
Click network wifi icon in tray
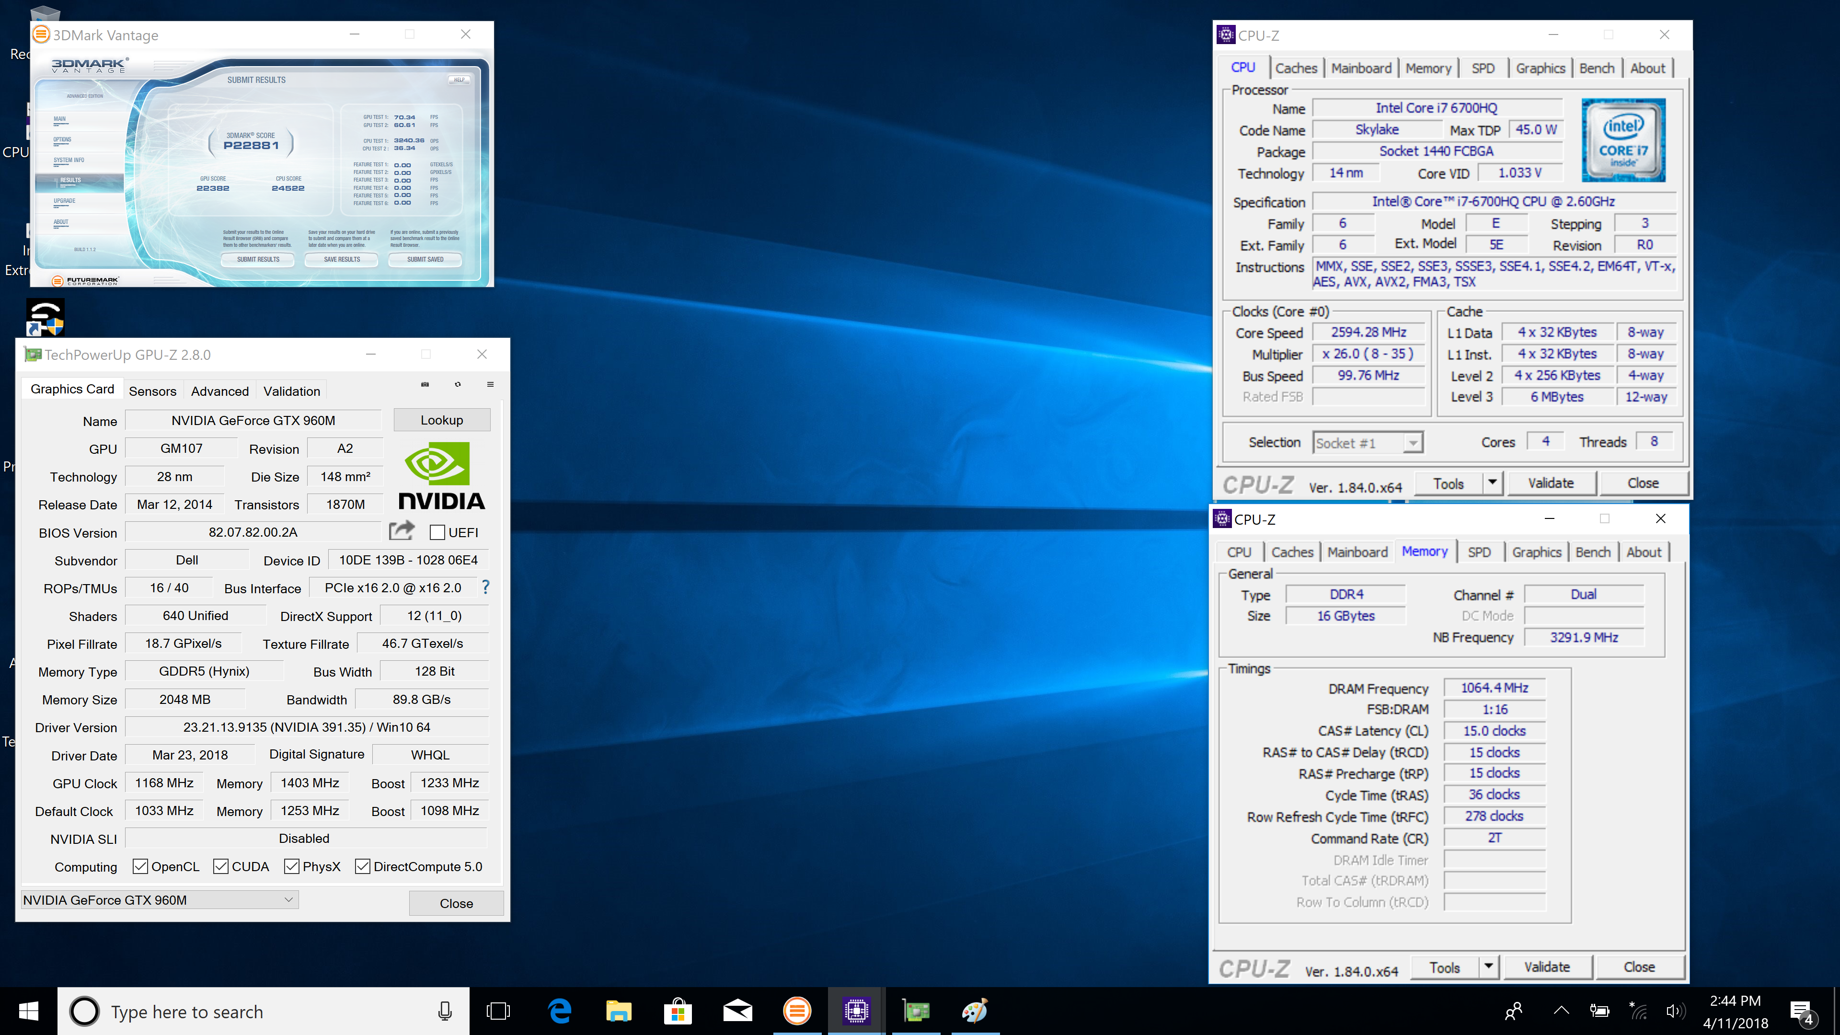(1638, 1012)
